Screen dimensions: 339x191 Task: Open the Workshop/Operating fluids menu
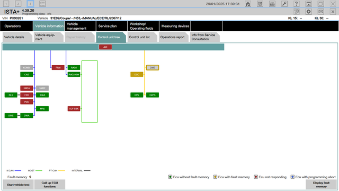(144, 26)
